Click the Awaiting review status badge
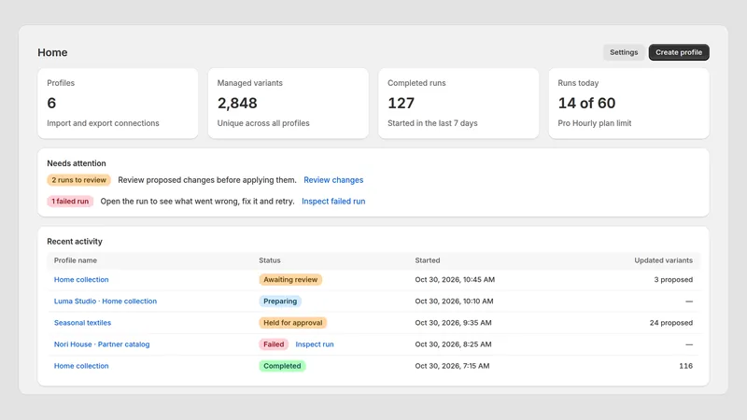This screenshot has width=747, height=420. tap(290, 279)
